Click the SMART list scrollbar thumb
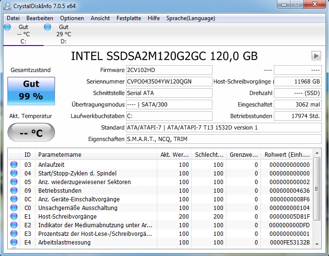The image size is (329, 256). (317, 189)
